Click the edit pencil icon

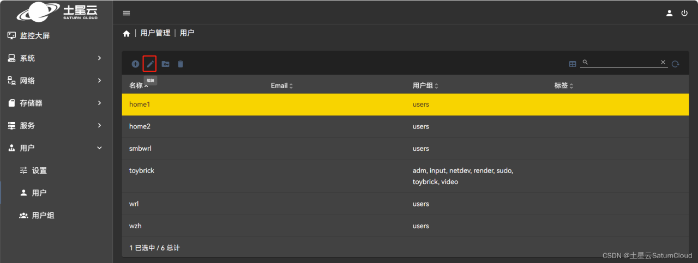[150, 64]
